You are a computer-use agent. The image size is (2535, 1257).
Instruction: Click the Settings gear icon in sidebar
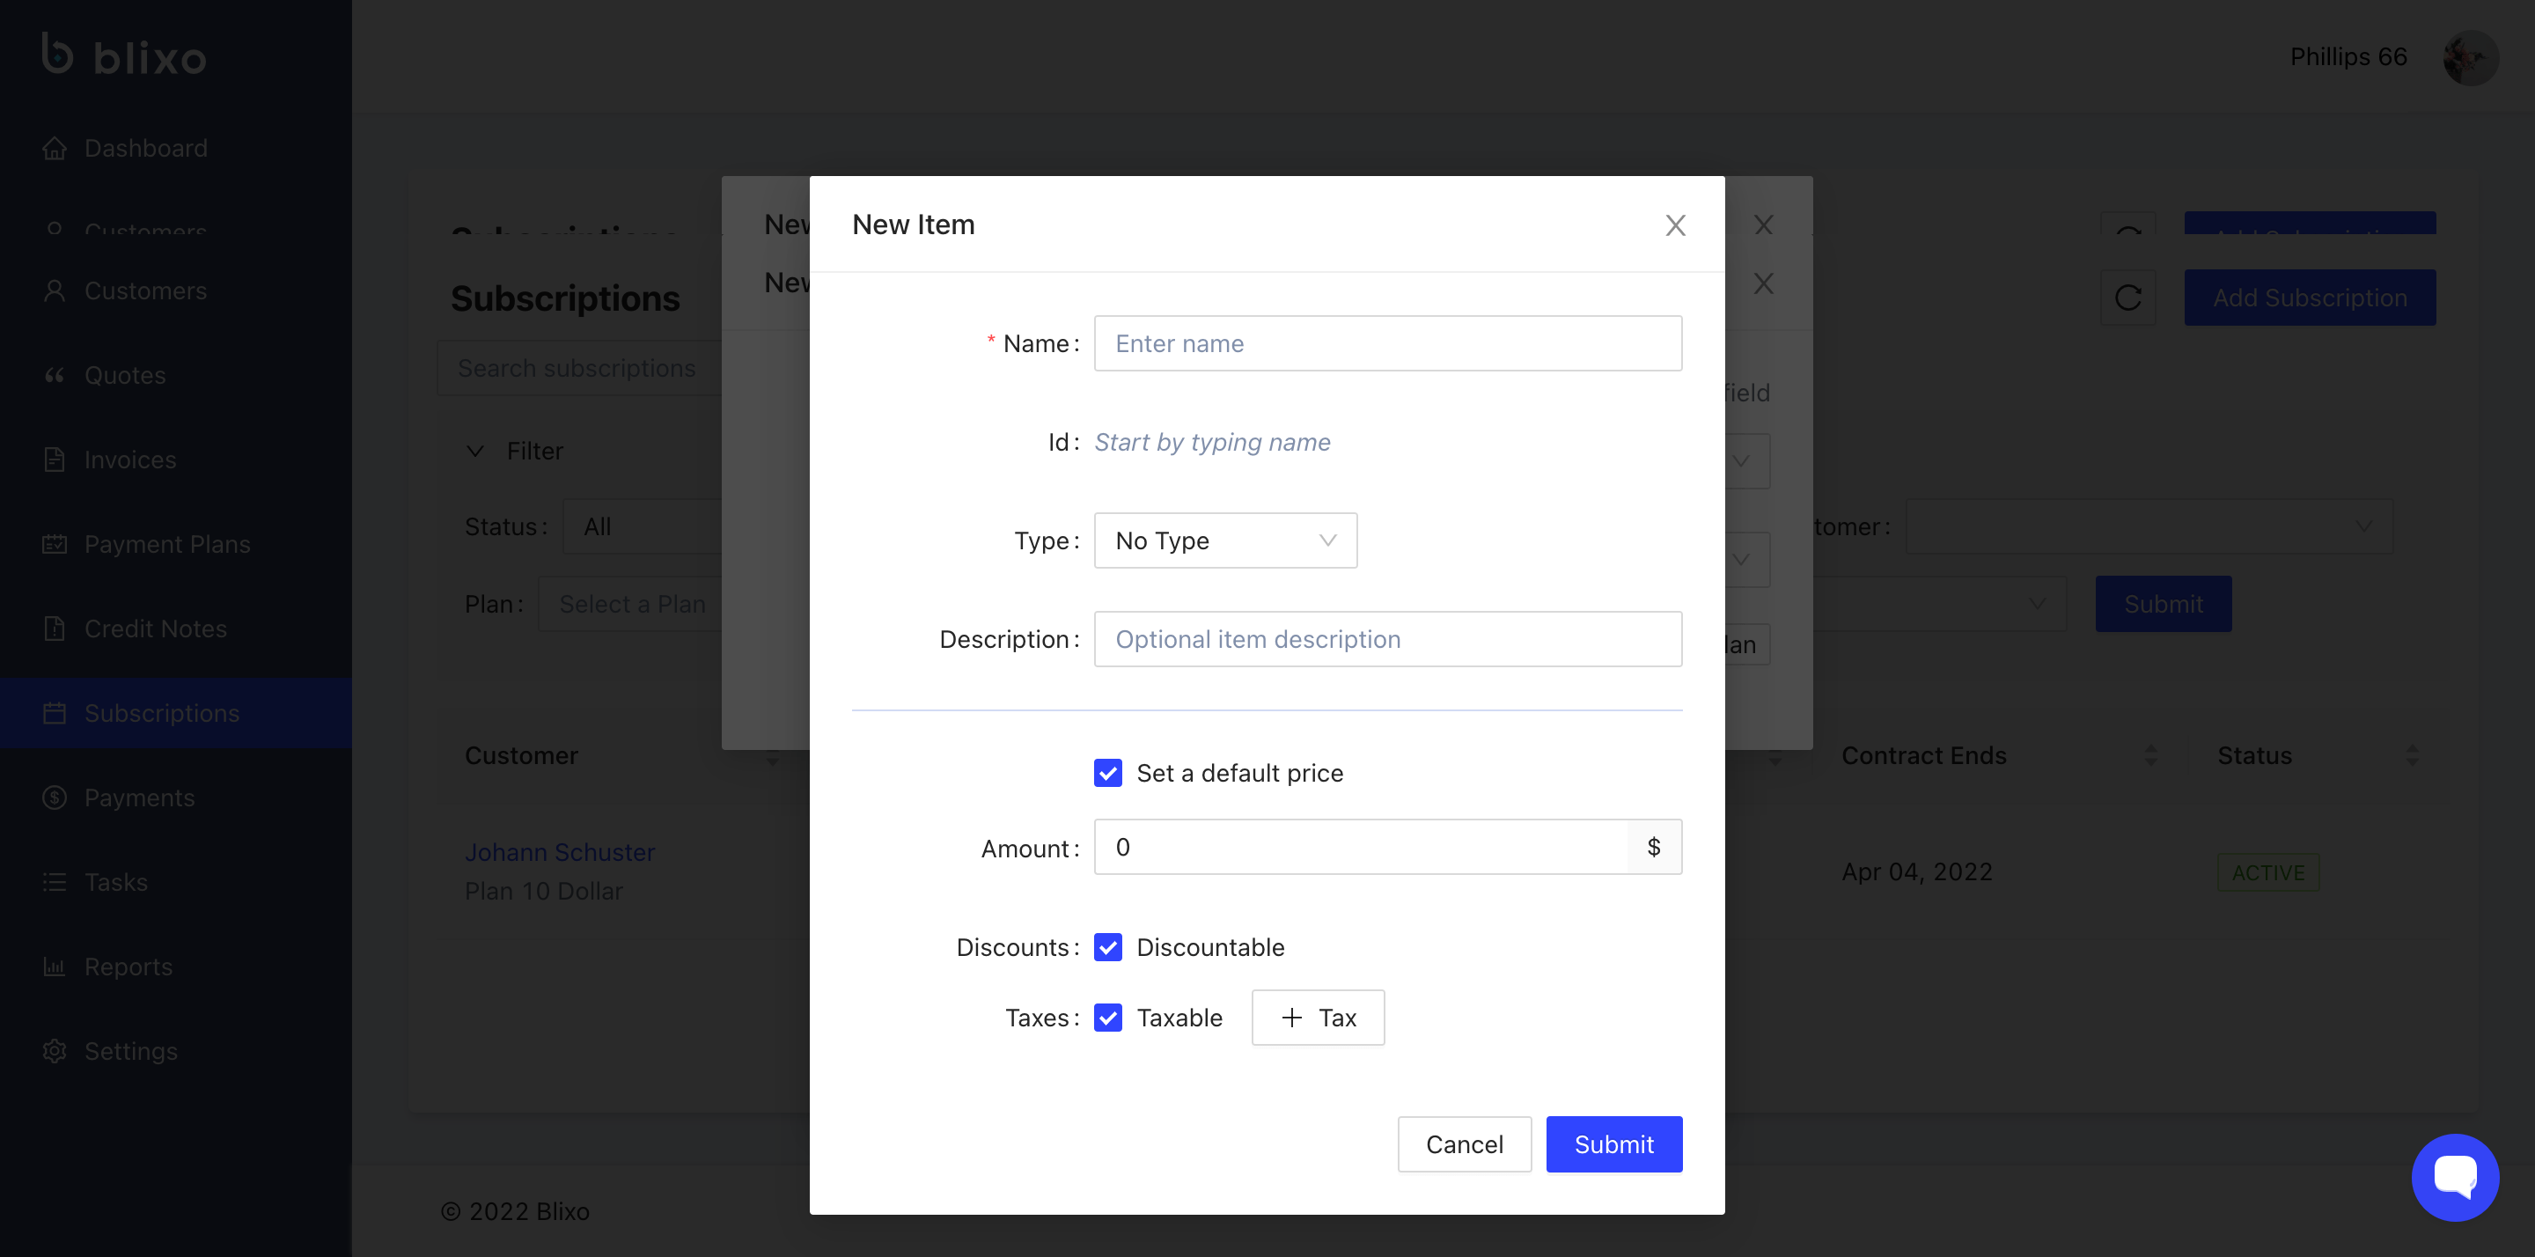[55, 1051]
